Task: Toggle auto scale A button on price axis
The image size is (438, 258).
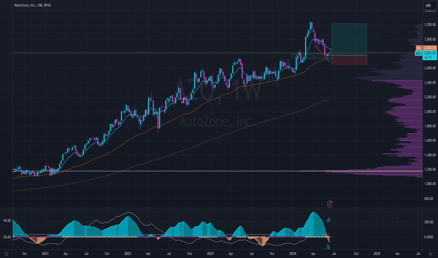Action: click(x=430, y=253)
